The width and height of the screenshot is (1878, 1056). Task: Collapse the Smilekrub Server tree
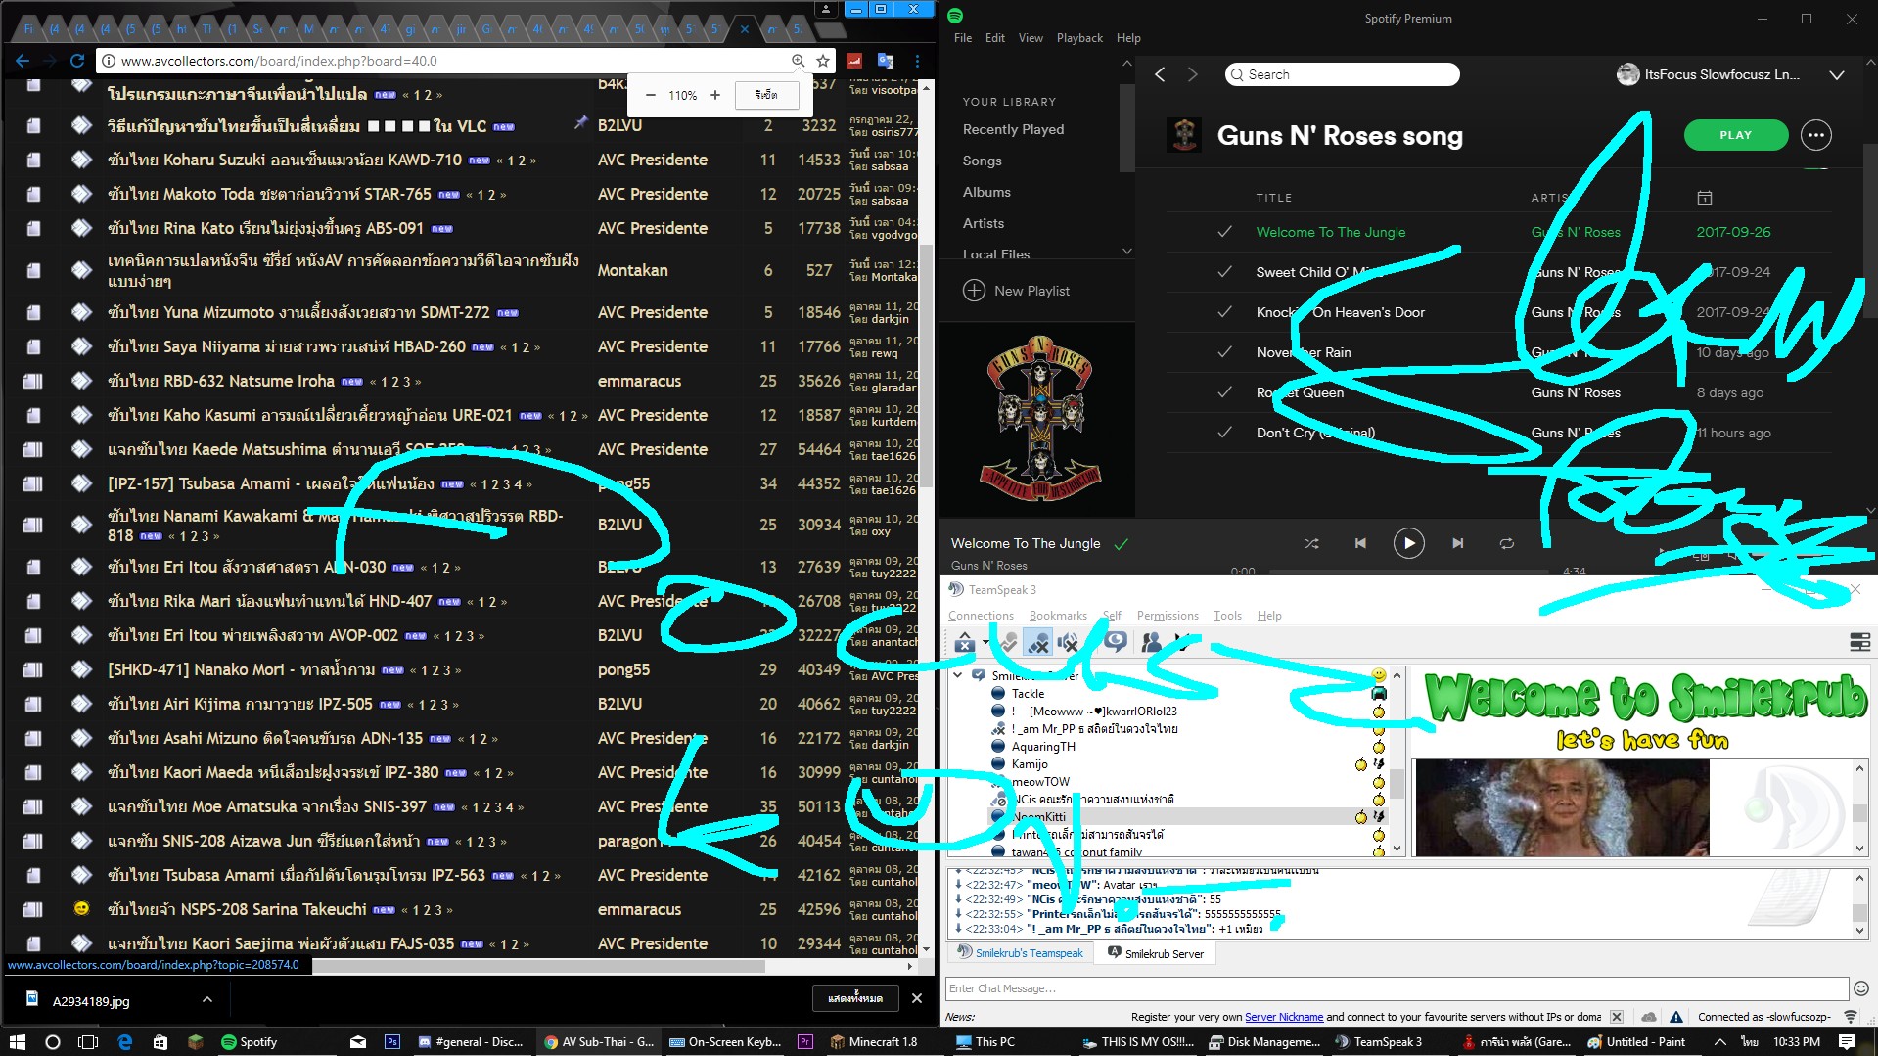point(958,675)
